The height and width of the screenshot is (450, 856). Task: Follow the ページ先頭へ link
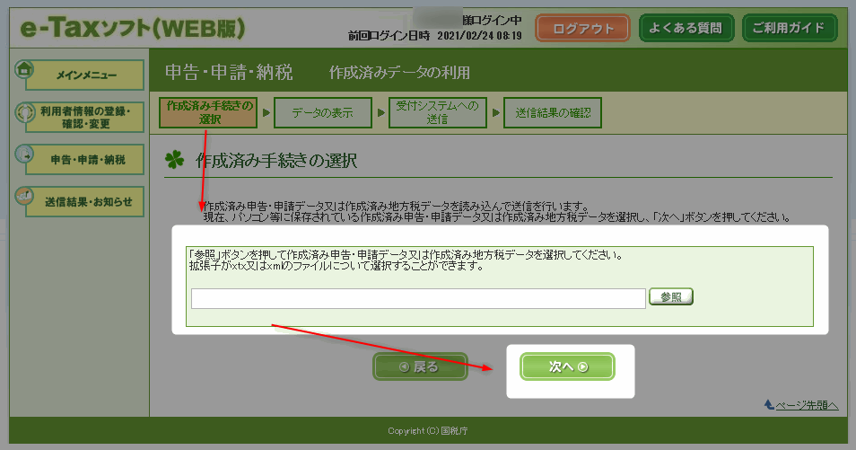pyautogui.click(x=807, y=405)
